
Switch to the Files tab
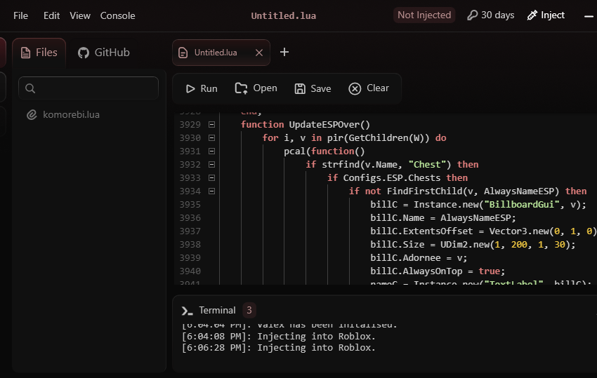tap(39, 53)
